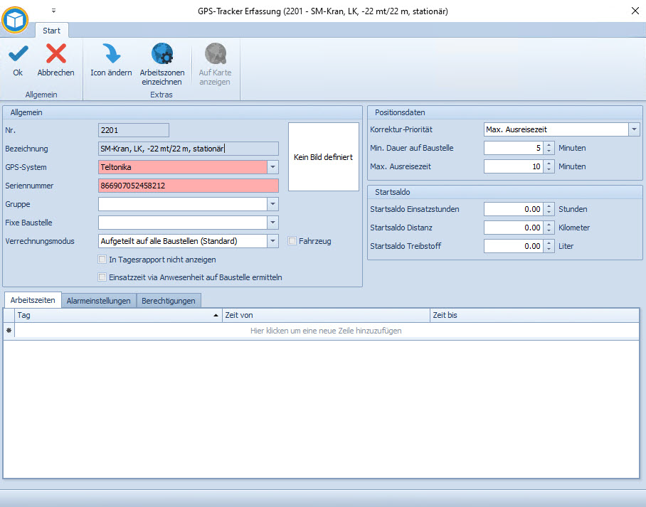Click the Zeit von column header
This screenshot has height=507, width=646.
click(326, 315)
